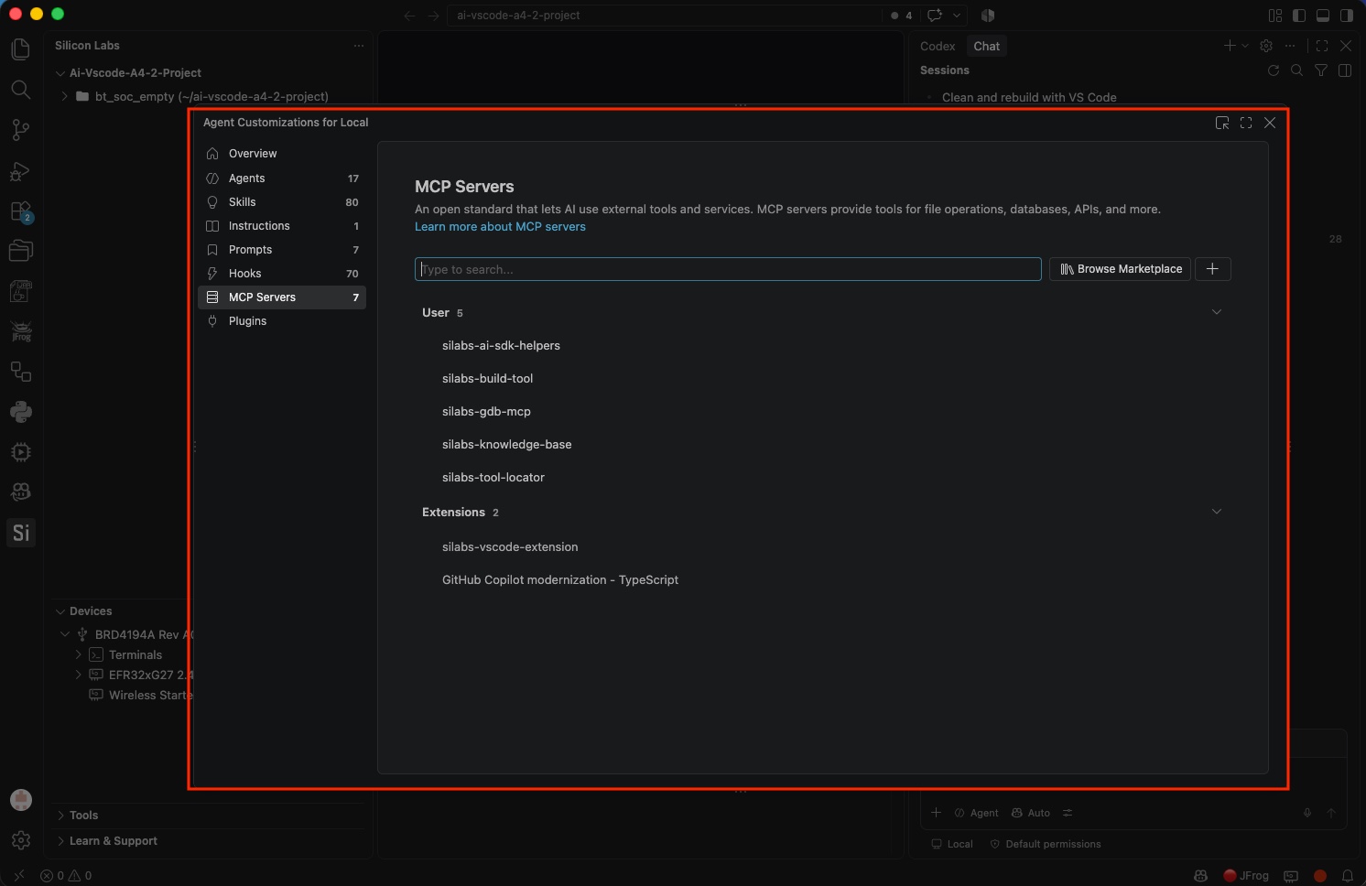Select the Agents section

point(282,178)
